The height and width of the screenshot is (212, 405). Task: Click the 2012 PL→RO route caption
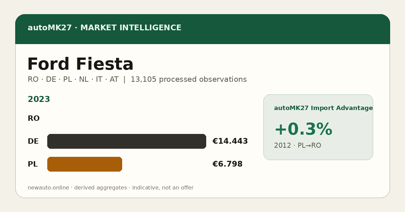pyautogui.click(x=297, y=145)
